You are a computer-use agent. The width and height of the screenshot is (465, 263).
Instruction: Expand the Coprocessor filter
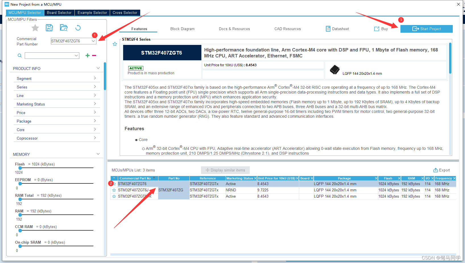(95, 138)
